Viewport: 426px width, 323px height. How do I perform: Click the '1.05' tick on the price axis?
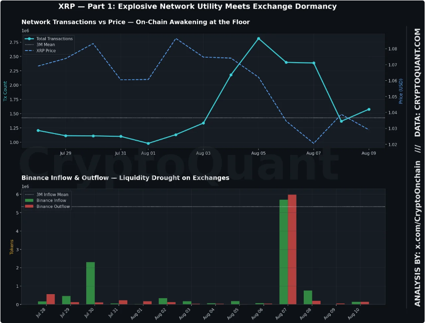point(393,97)
